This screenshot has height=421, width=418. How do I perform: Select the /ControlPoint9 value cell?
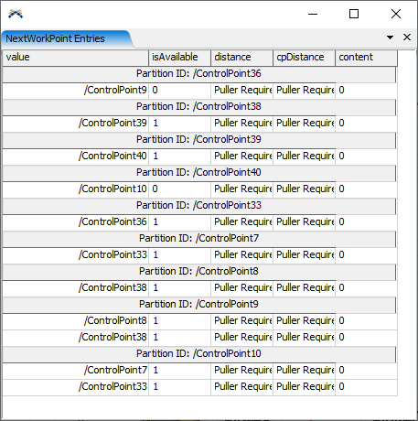pyautogui.click(x=76, y=91)
